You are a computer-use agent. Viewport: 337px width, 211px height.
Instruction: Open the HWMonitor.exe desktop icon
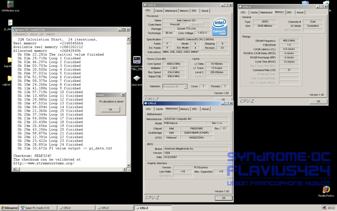(10, 4)
